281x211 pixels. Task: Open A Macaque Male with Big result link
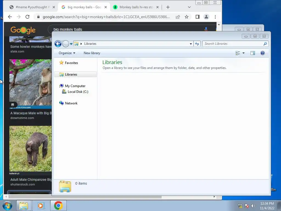coord(31,113)
